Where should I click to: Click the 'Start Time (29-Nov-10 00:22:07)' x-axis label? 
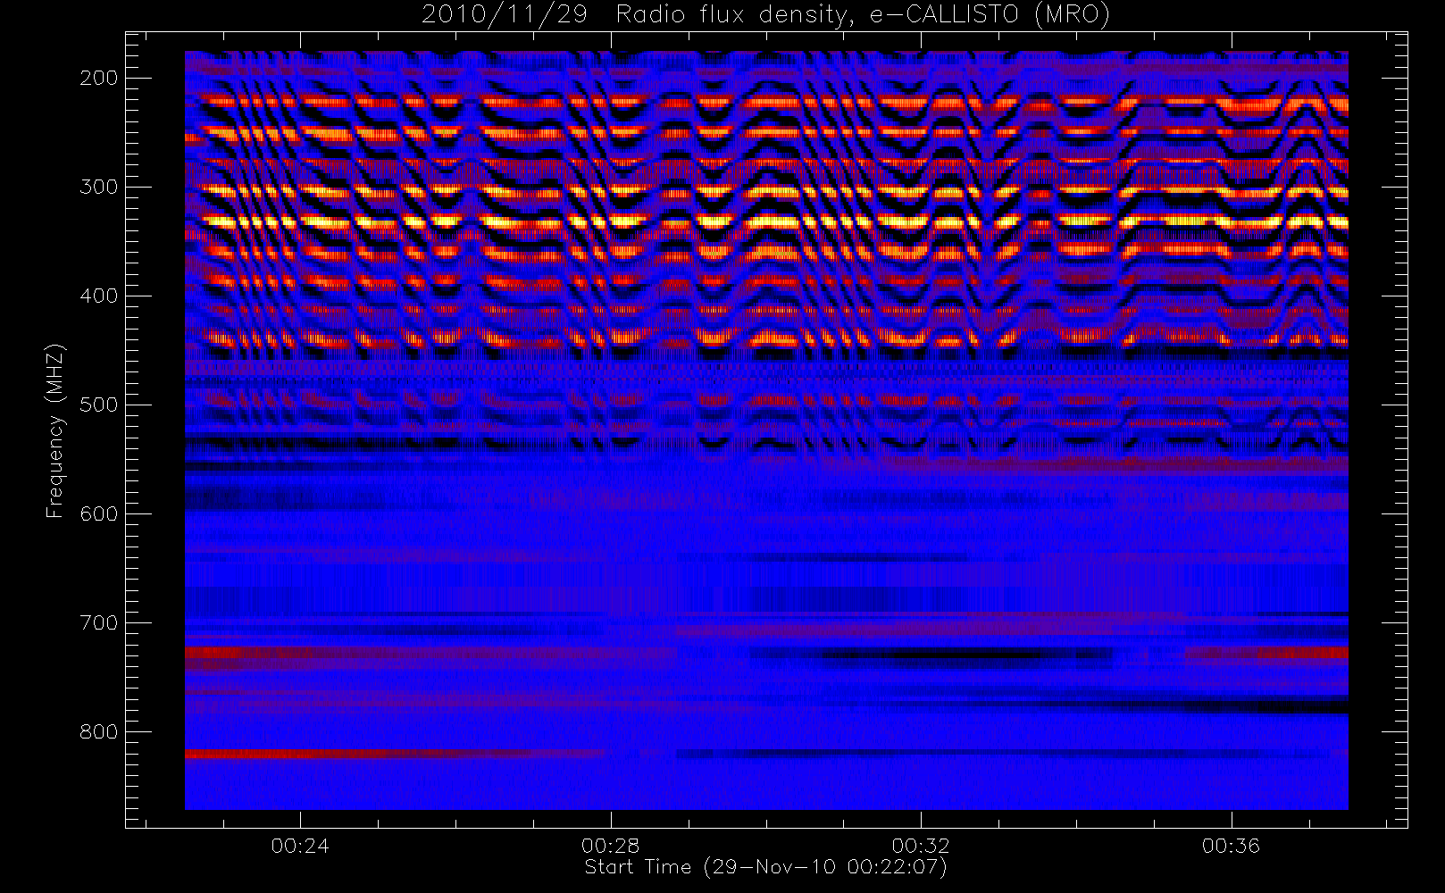pyautogui.click(x=765, y=867)
